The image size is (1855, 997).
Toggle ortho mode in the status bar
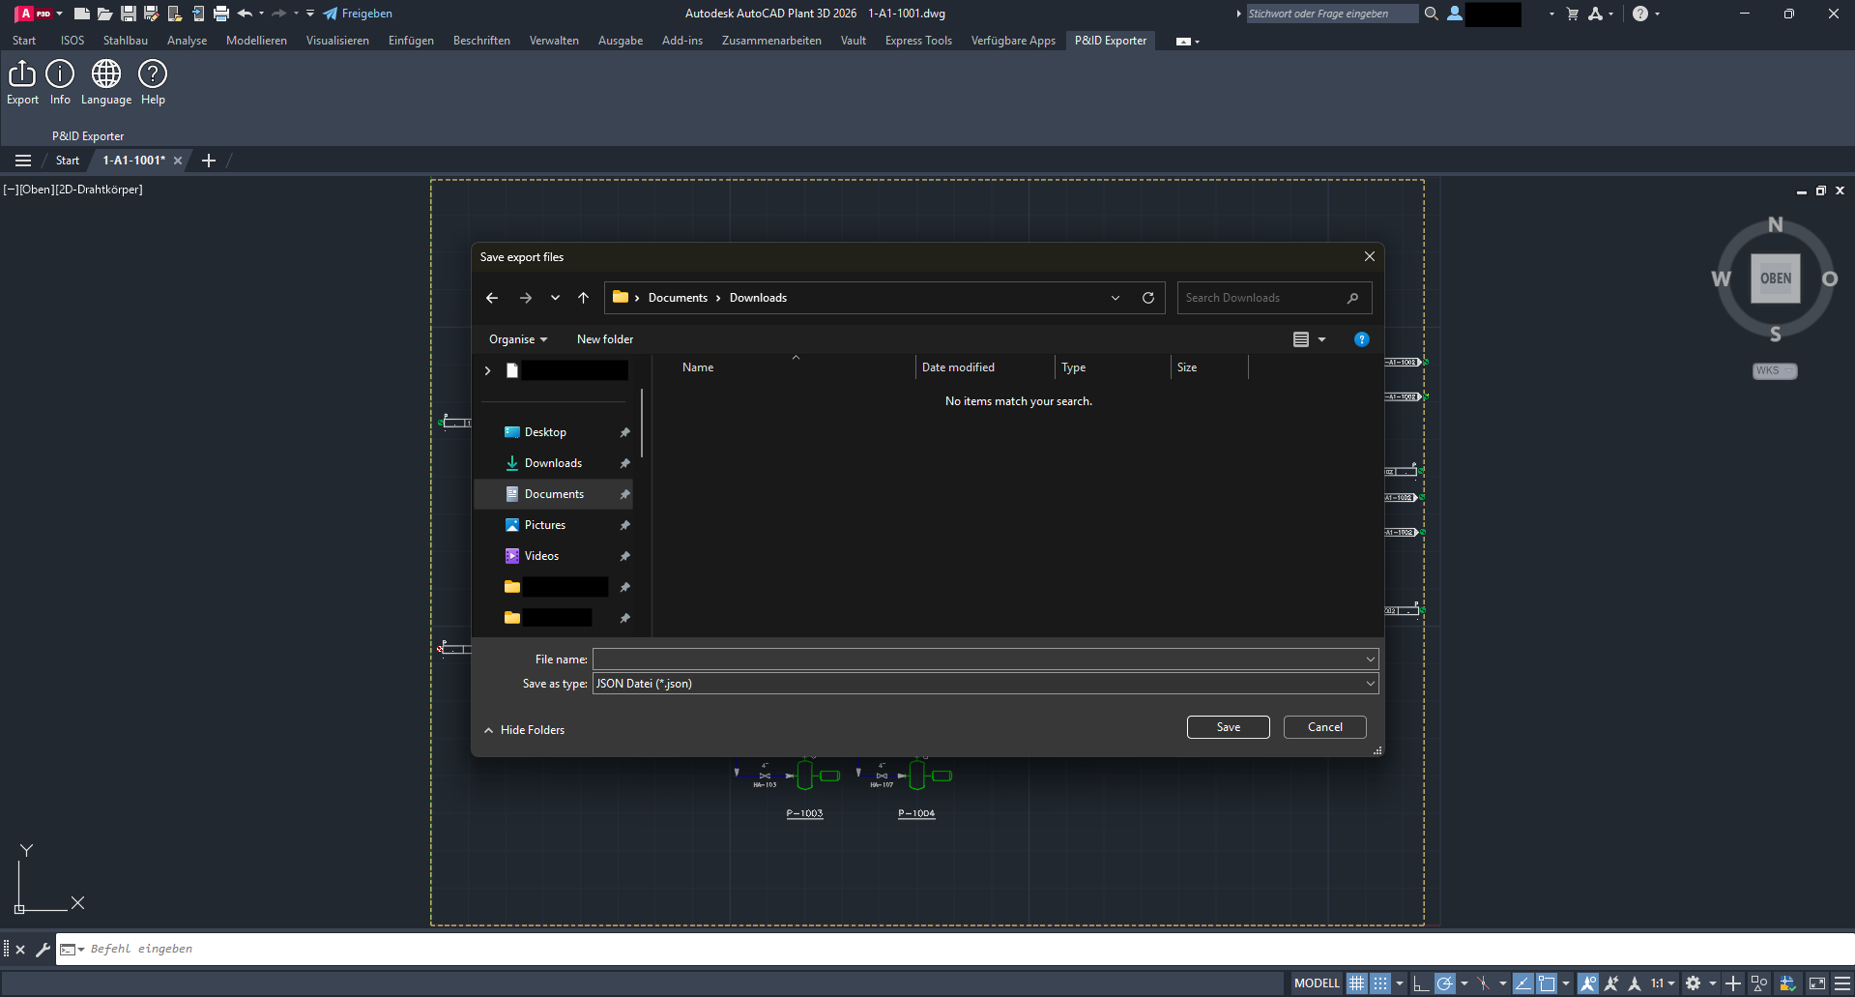pyautogui.click(x=1421, y=982)
